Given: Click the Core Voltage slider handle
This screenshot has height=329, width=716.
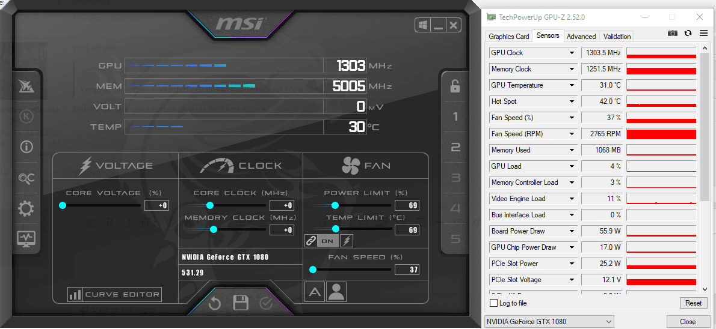Looking at the screenshot, I should point(63,205).
